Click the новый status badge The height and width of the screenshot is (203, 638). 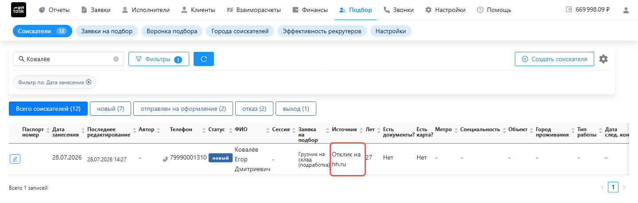point(221,158)
